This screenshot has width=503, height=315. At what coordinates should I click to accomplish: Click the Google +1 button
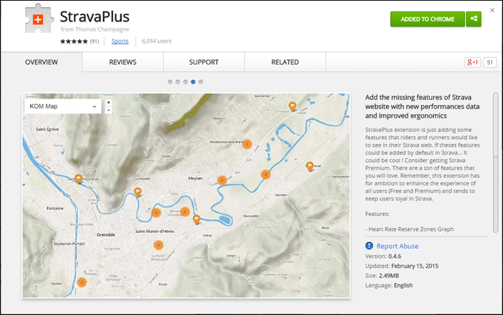coord(472,62)
